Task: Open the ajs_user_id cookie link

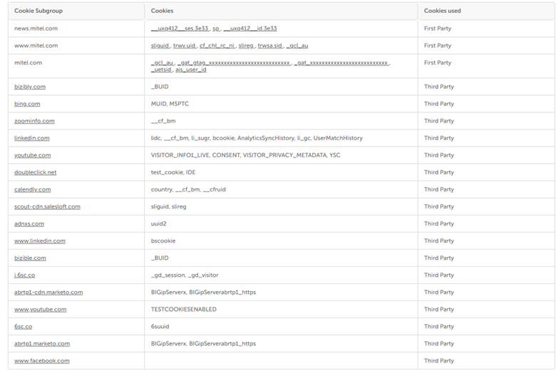Action: pyautogui.click(x=191, y=70)
